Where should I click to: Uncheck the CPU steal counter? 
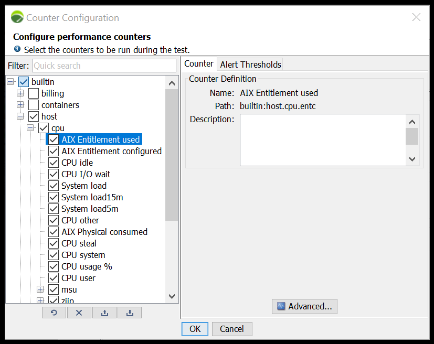54,243
